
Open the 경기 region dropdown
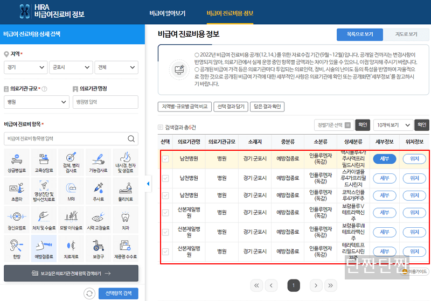click(x=25, y=67)
